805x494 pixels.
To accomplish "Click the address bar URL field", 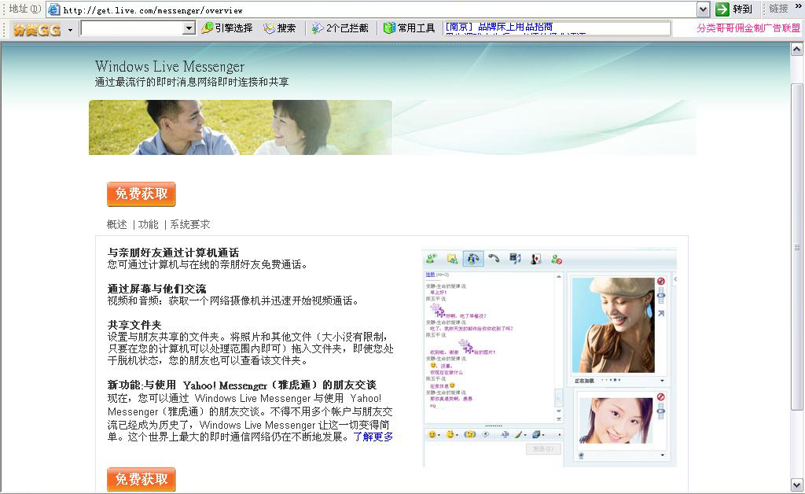I will [379, 9].
